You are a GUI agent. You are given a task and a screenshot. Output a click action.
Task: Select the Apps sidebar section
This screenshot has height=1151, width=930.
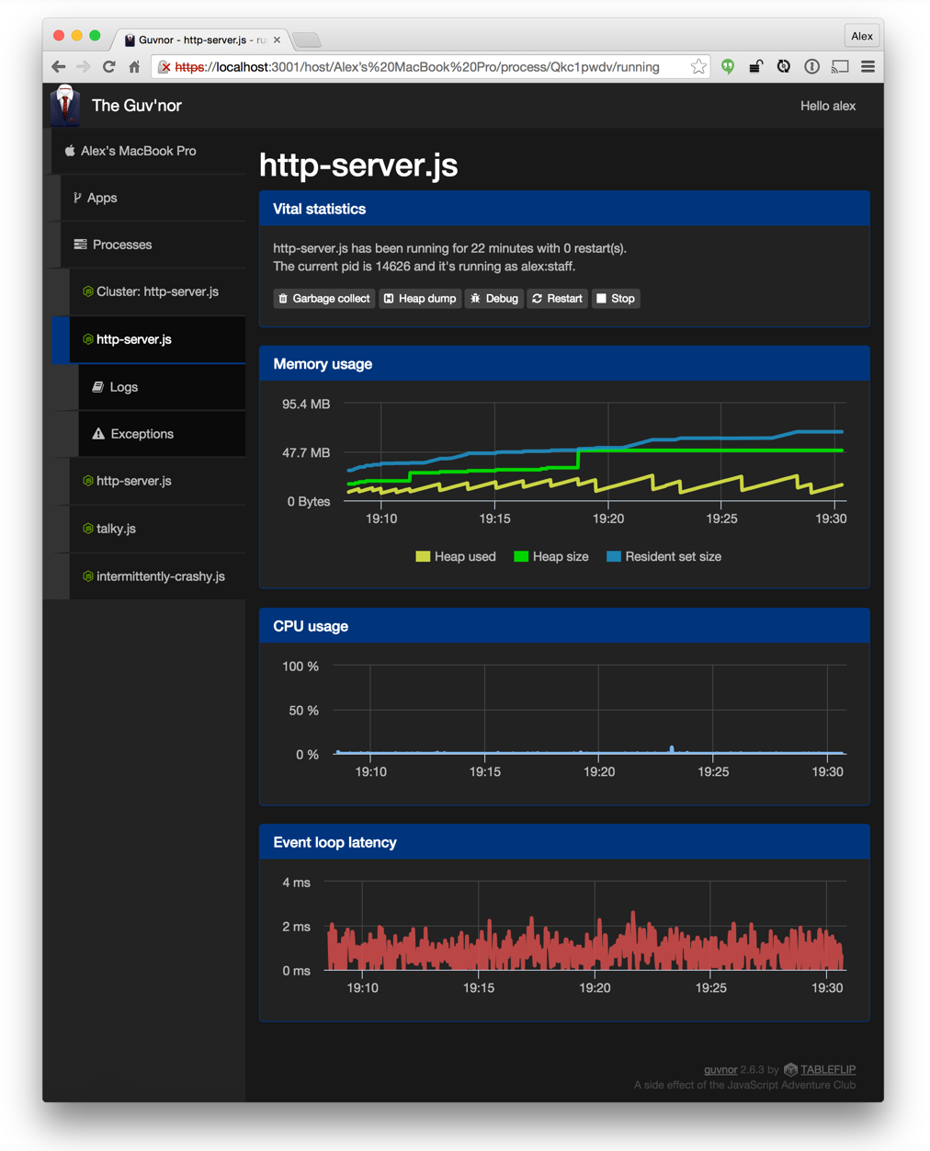[101, 198]
